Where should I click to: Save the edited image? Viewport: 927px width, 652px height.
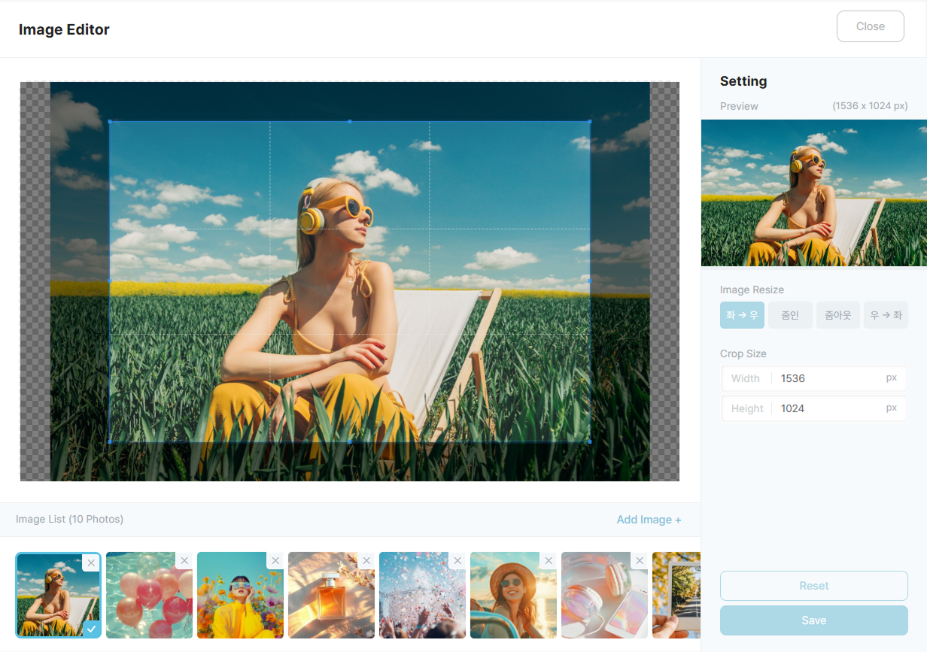pos(813,620)
